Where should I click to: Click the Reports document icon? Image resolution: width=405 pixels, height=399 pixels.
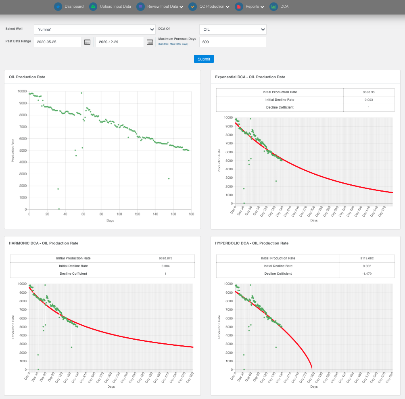[239, 6]
